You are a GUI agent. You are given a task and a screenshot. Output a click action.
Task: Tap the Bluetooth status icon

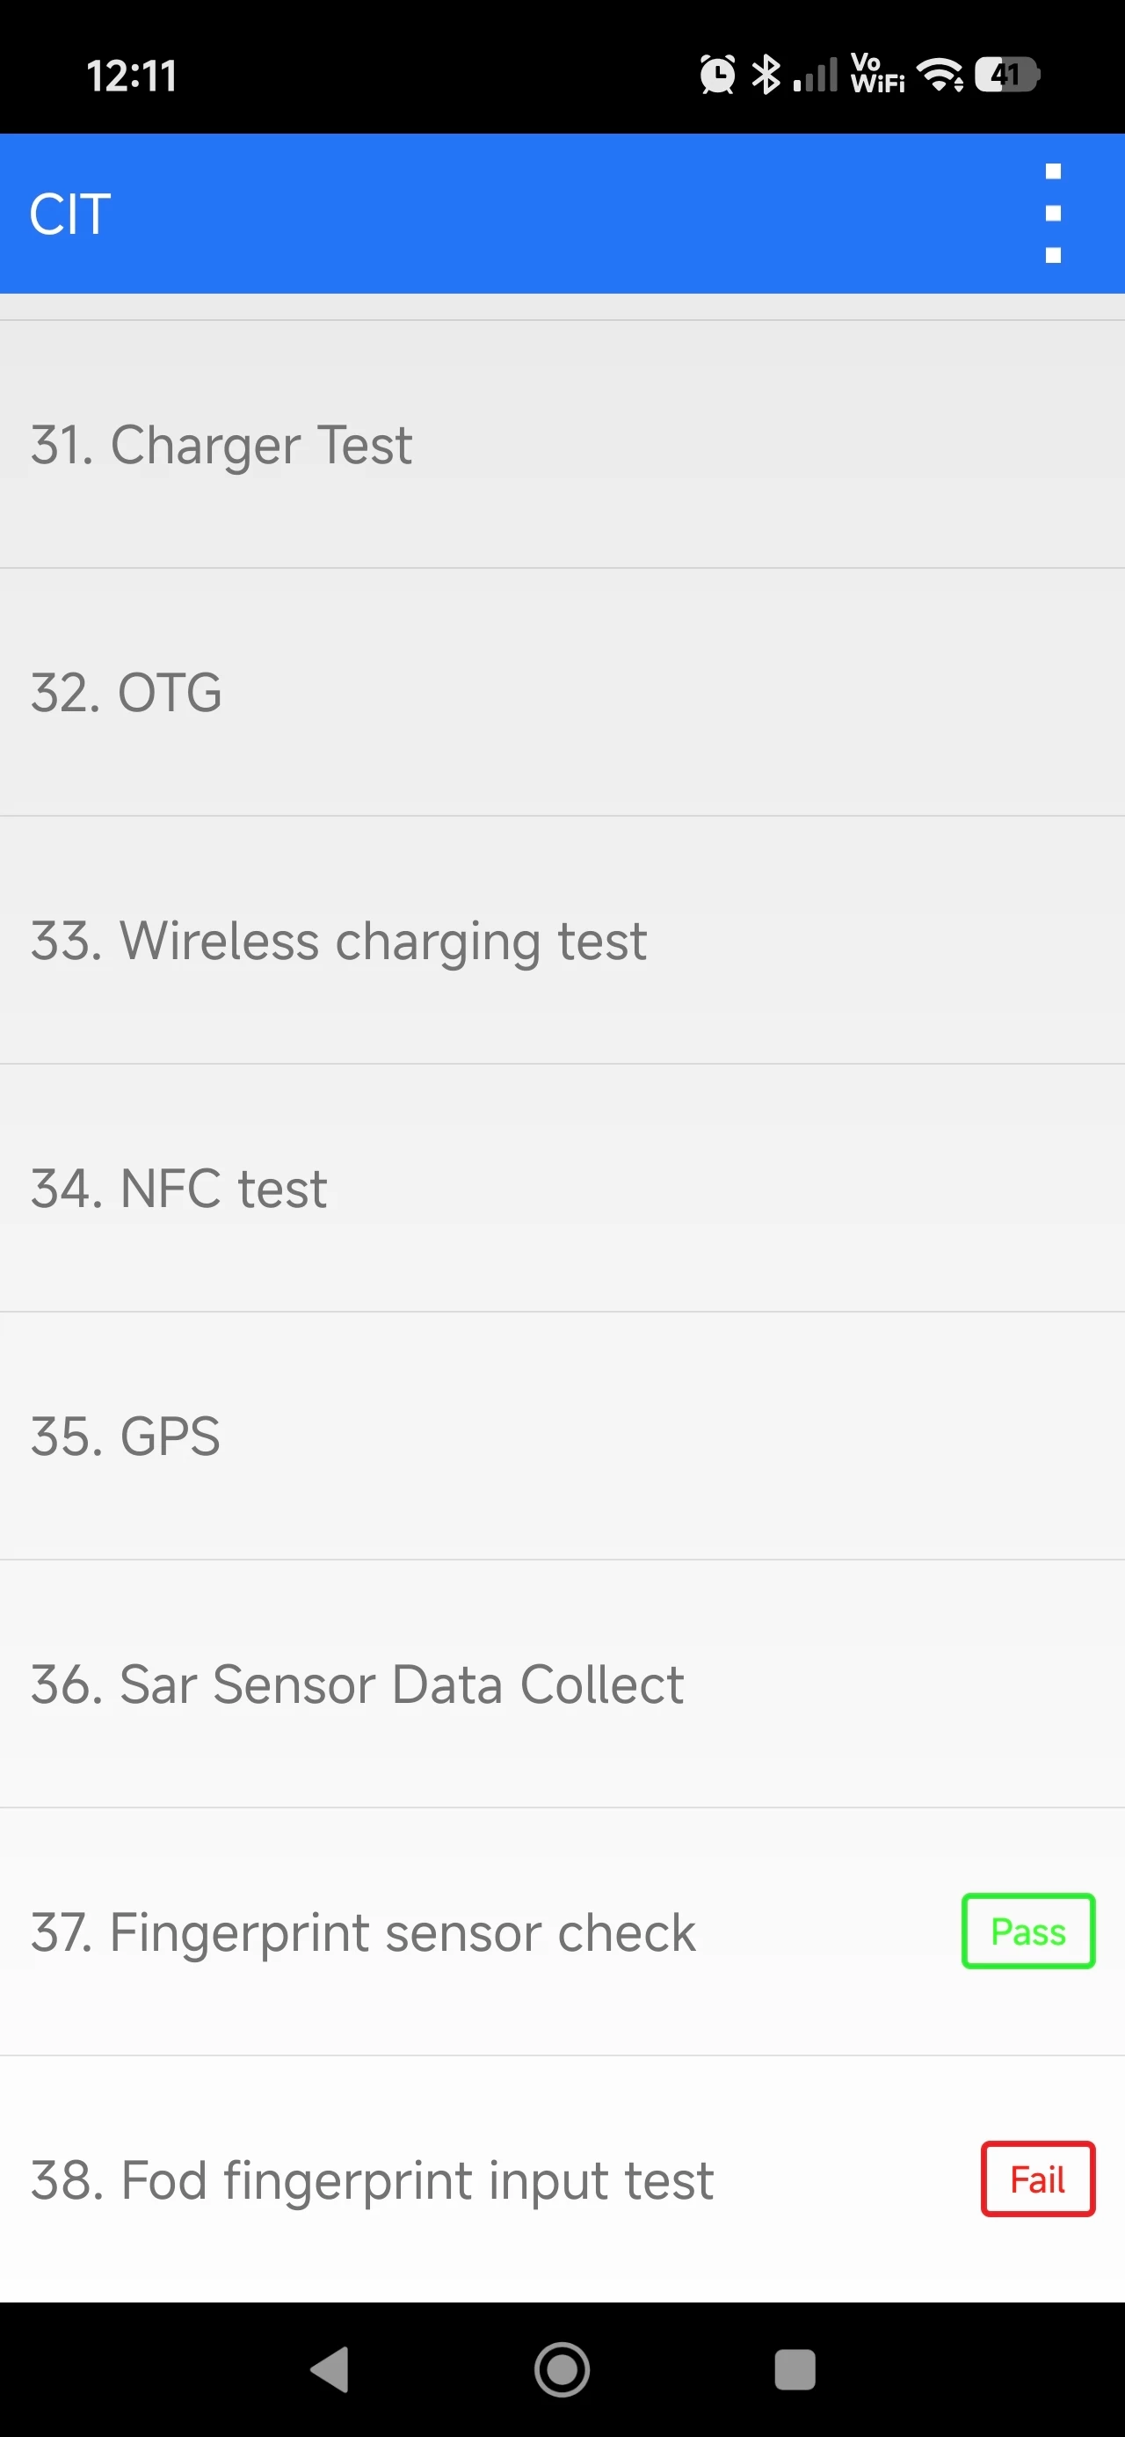766,75
